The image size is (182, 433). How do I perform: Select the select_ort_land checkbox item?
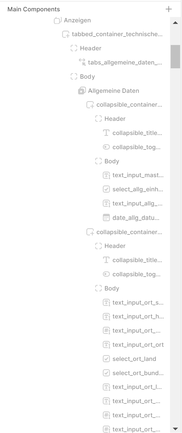(x=129, y=359)
